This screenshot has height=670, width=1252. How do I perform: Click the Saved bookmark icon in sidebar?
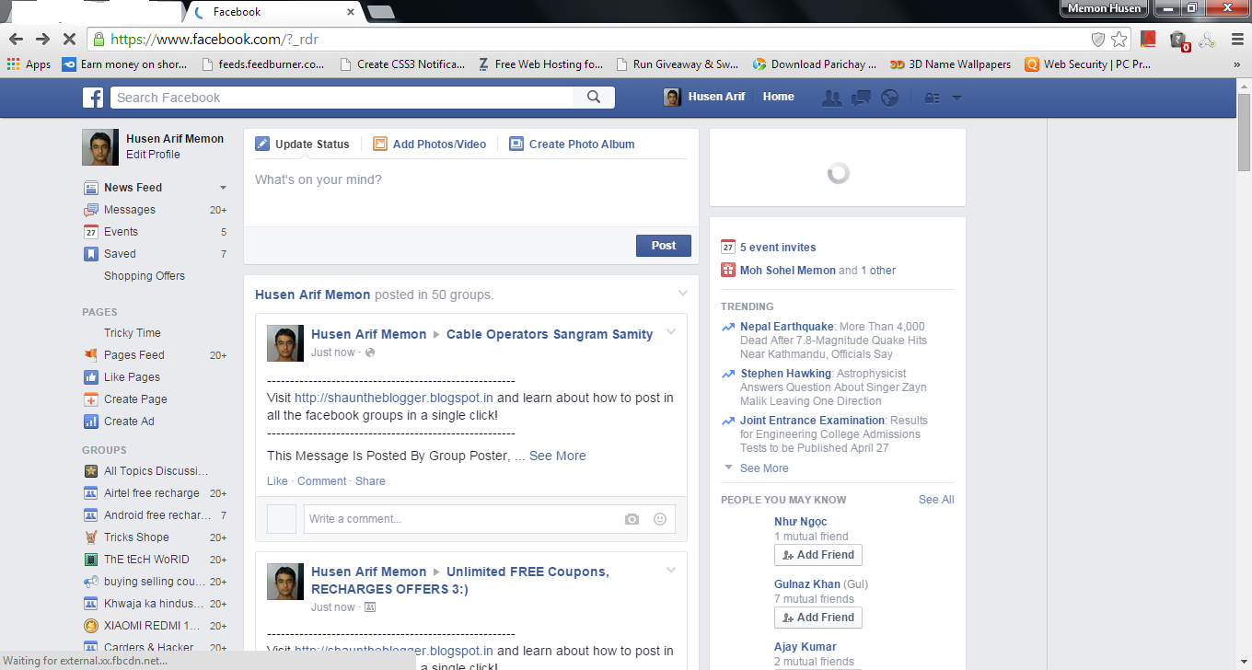(x=91, y=254)
